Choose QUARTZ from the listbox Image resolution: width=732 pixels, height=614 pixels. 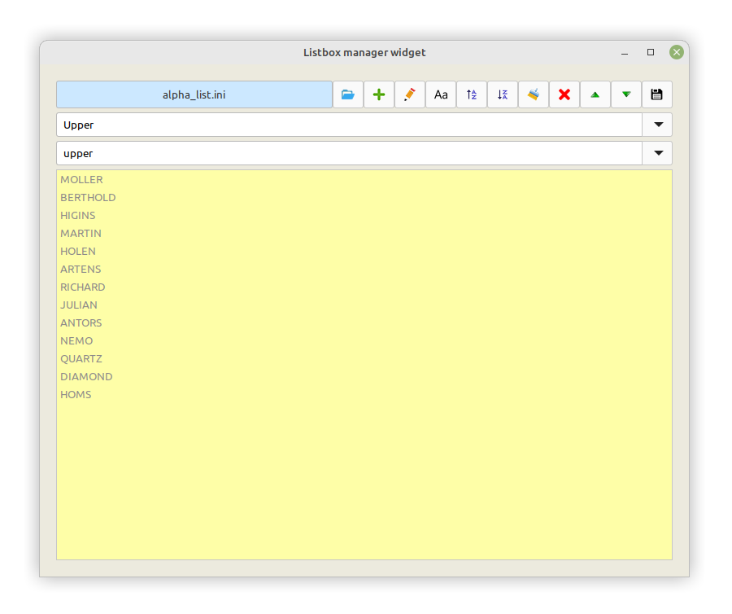[81, 358]
